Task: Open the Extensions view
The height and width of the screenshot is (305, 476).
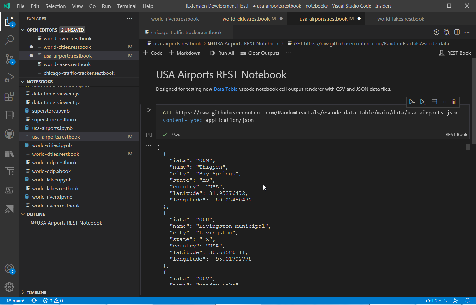Action: click(x=9, y=96)
